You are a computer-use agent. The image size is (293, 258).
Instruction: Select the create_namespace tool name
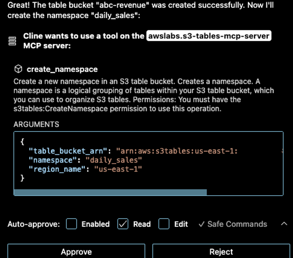coord(62,69)
